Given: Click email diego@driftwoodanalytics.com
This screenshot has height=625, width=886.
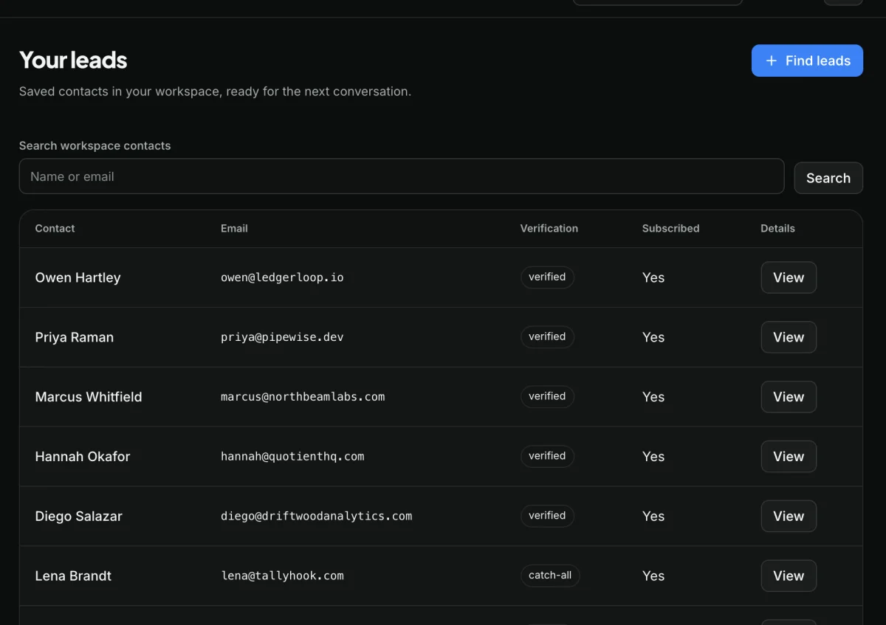Looking at the screenshot, I should coord(317,517).
